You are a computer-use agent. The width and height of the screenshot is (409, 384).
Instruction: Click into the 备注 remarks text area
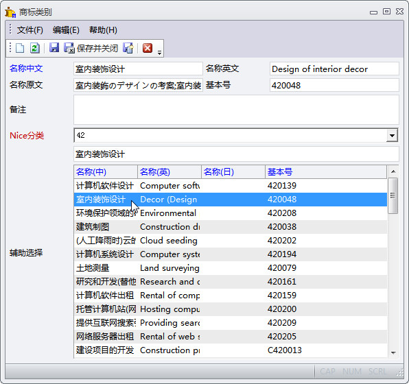click(x=236, y=110)
